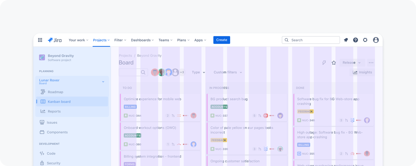Click the top Search field

[x=311, y=40]
